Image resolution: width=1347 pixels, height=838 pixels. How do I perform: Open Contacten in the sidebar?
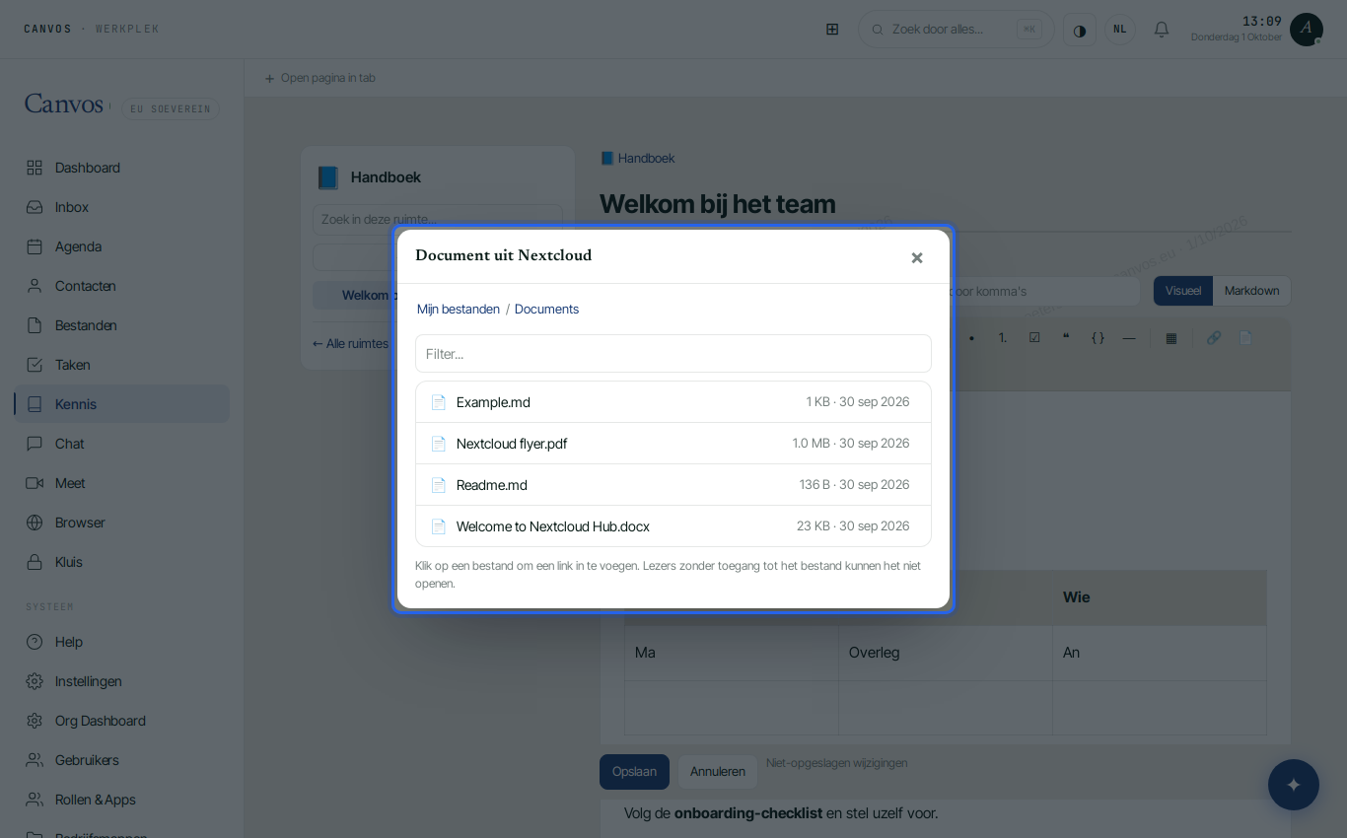tap(121, 286)
